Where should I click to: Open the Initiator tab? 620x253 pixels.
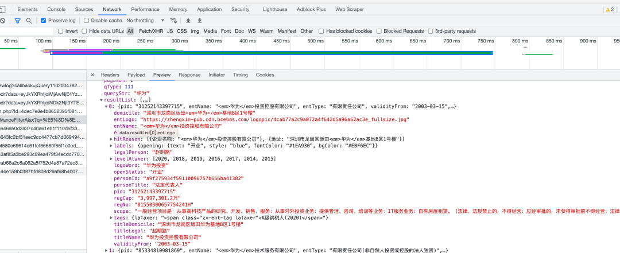tap(216, 75)
